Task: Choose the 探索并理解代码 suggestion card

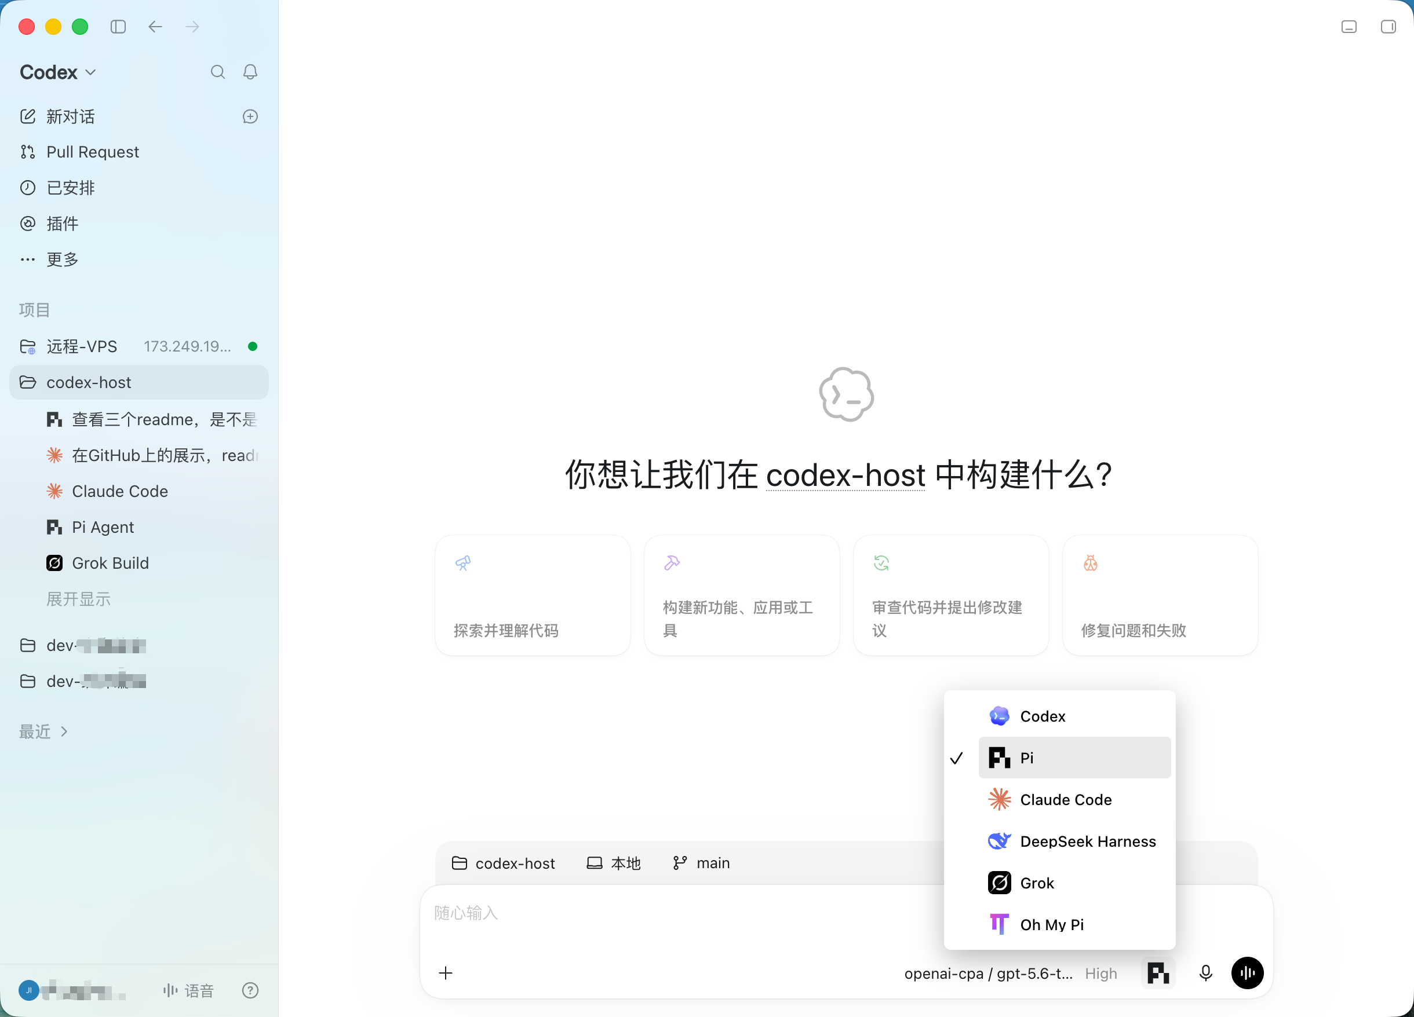Action: (533, 595)
